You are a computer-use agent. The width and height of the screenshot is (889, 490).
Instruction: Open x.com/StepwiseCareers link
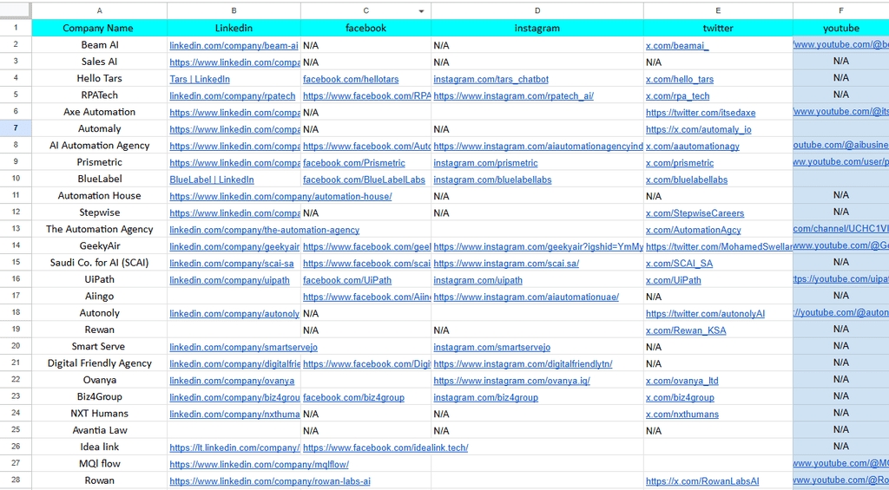click(x=695, y=213)
